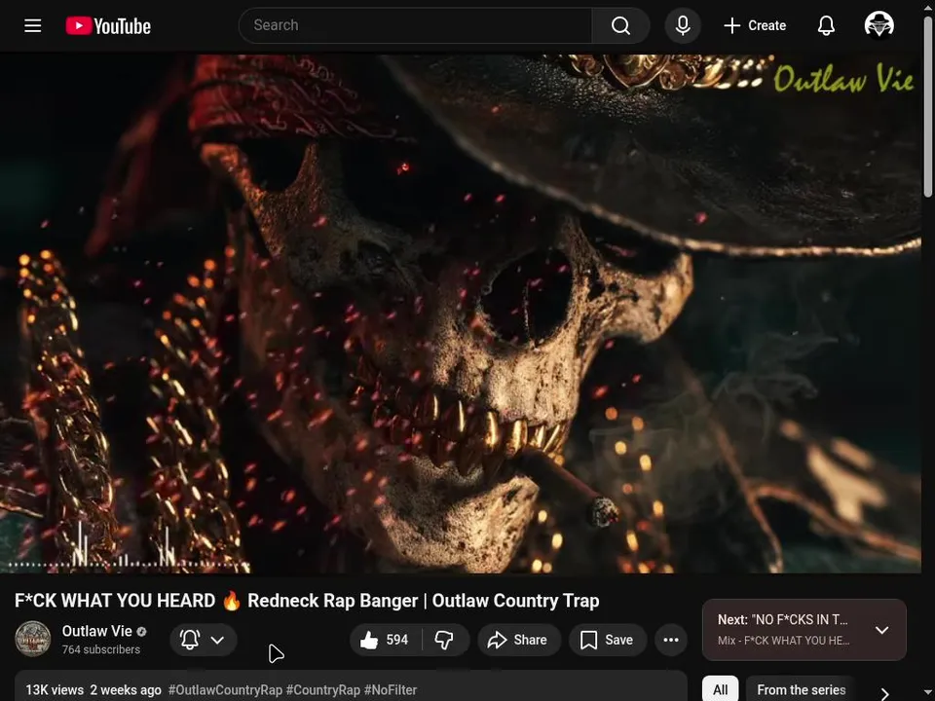Click the magnifier search button
Image resolution: width=935 pixels, height=701 pixels.
[x=620, y=25]
